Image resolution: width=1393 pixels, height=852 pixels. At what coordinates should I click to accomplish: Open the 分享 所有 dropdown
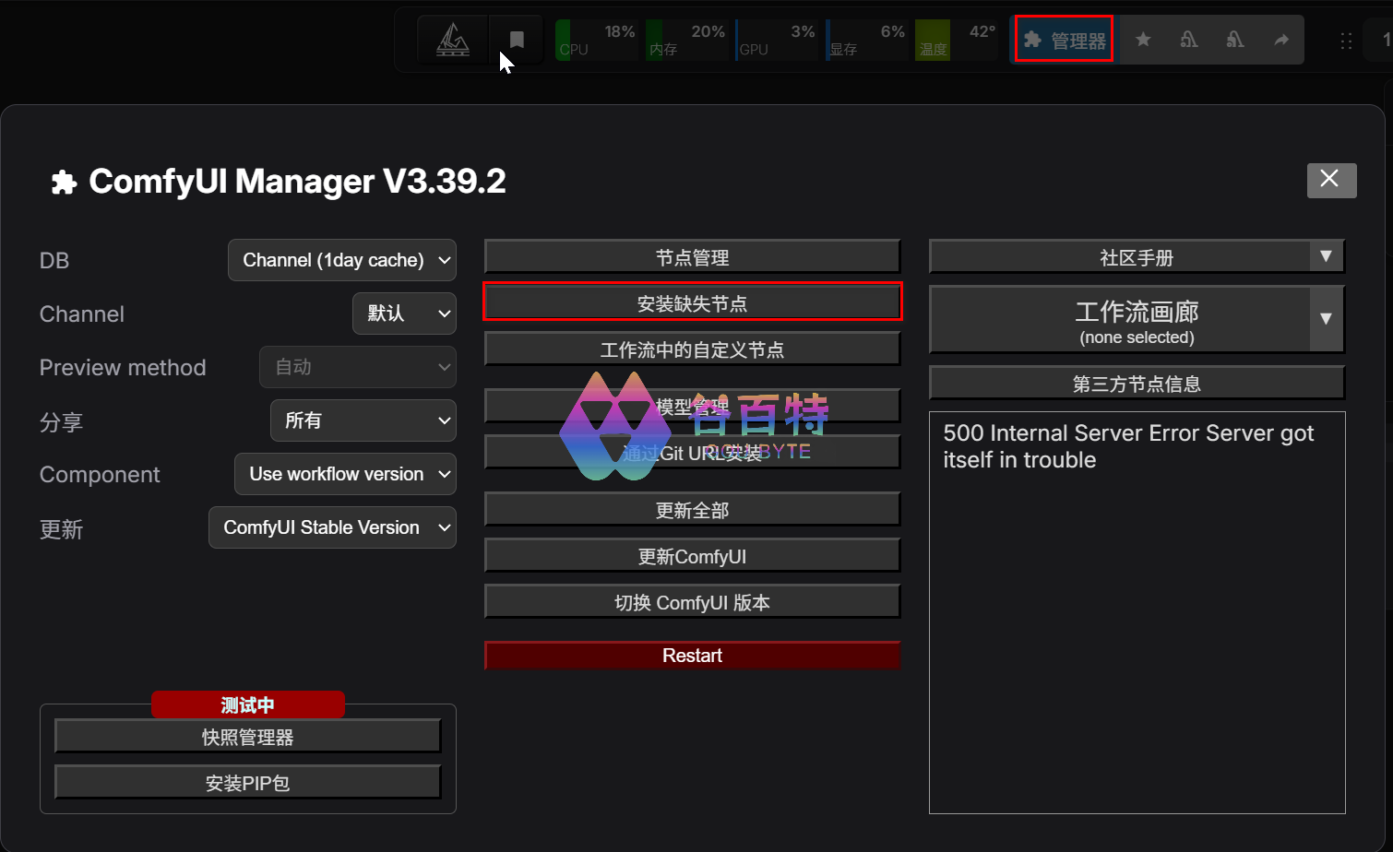coord(363,420)
